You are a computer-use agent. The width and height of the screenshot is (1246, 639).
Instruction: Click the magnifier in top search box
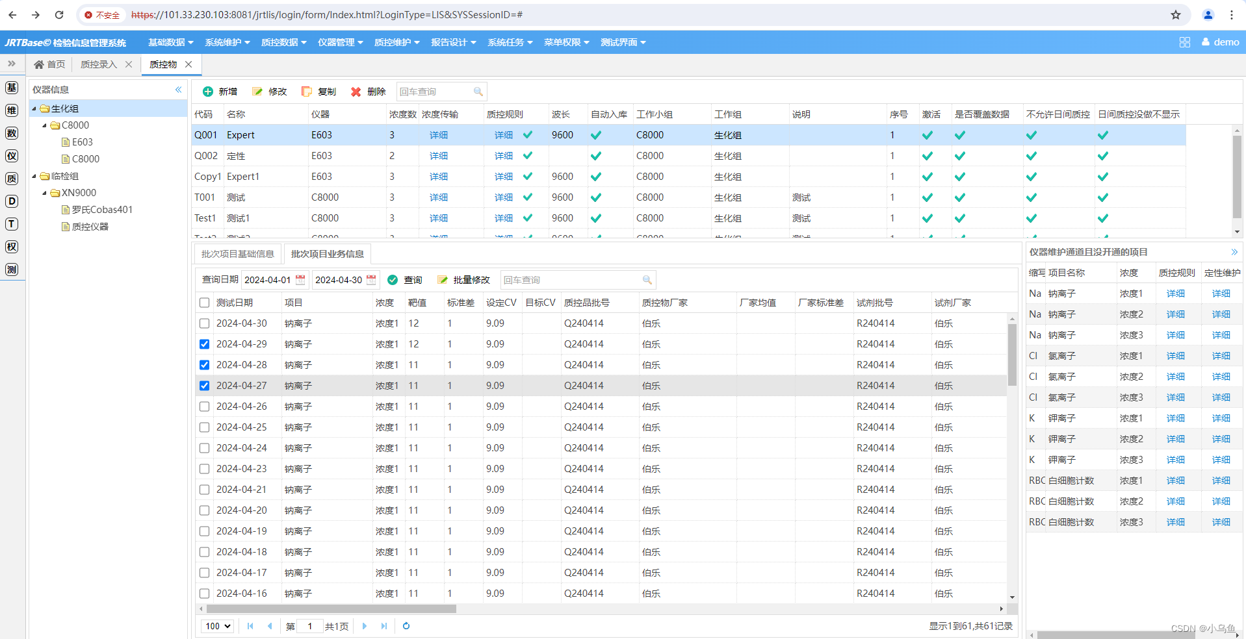click(x=478, y=92)
